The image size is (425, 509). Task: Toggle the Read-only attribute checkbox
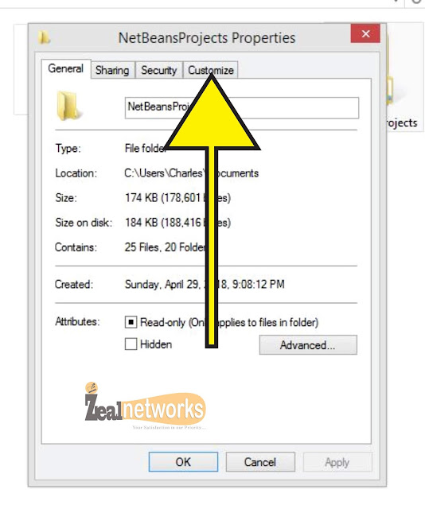131,322
